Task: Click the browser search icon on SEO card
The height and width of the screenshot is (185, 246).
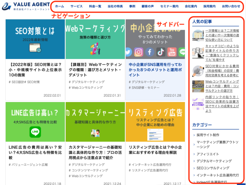Action: [35, 48]
